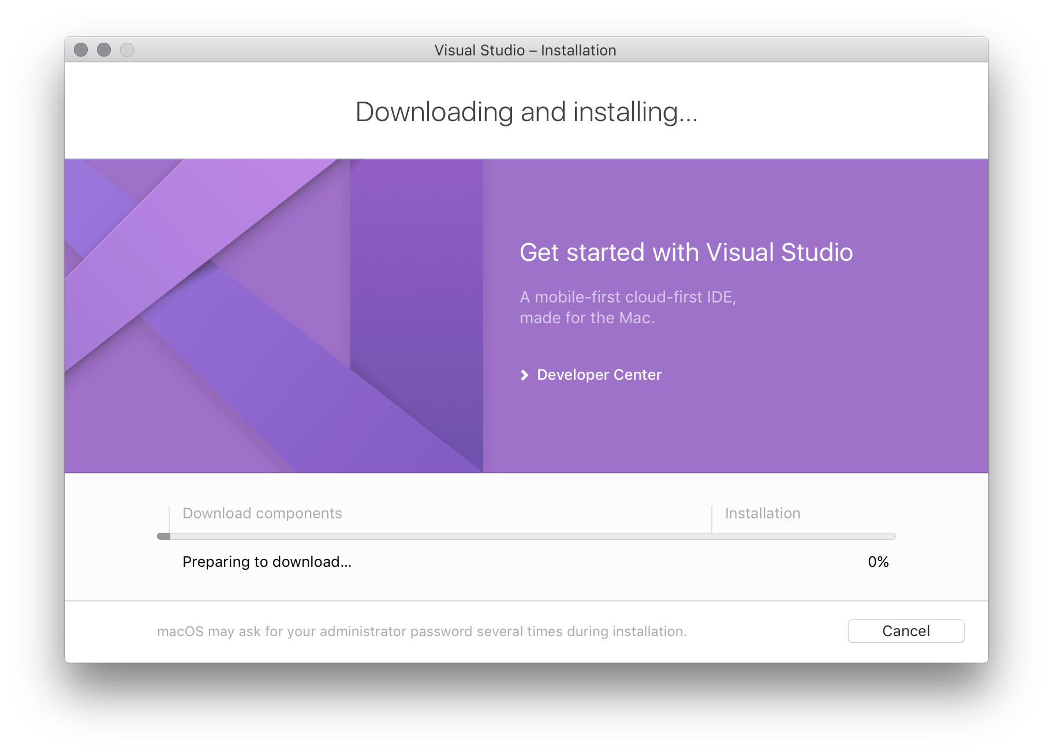Click the administrator password notice text

click(422, 631)
